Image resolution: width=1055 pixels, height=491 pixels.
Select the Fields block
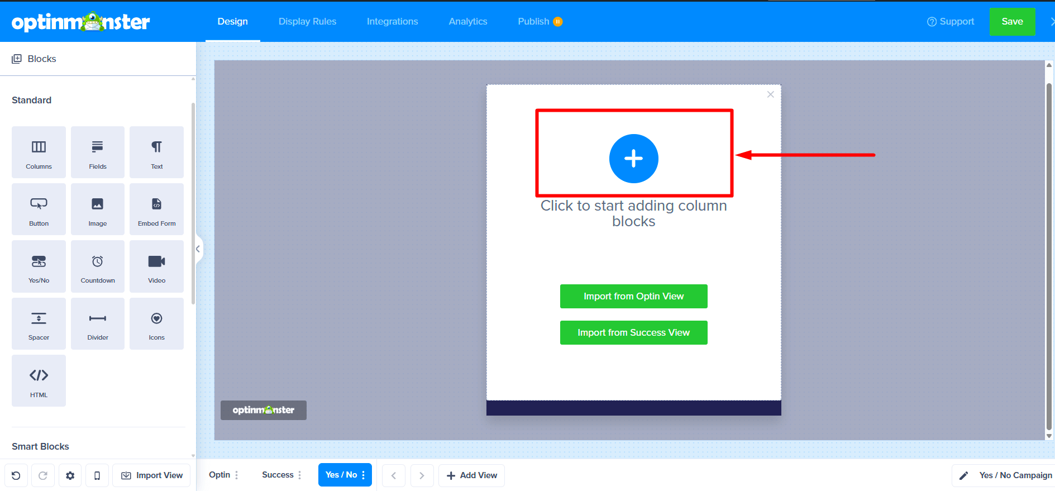tap(98, 152)
